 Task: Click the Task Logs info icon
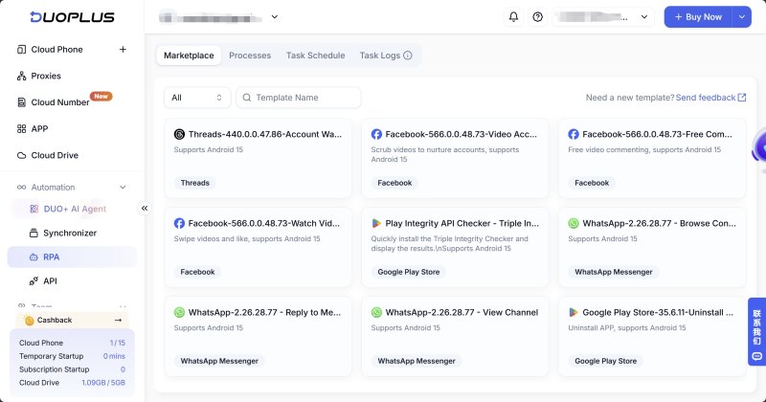(408, 56)
